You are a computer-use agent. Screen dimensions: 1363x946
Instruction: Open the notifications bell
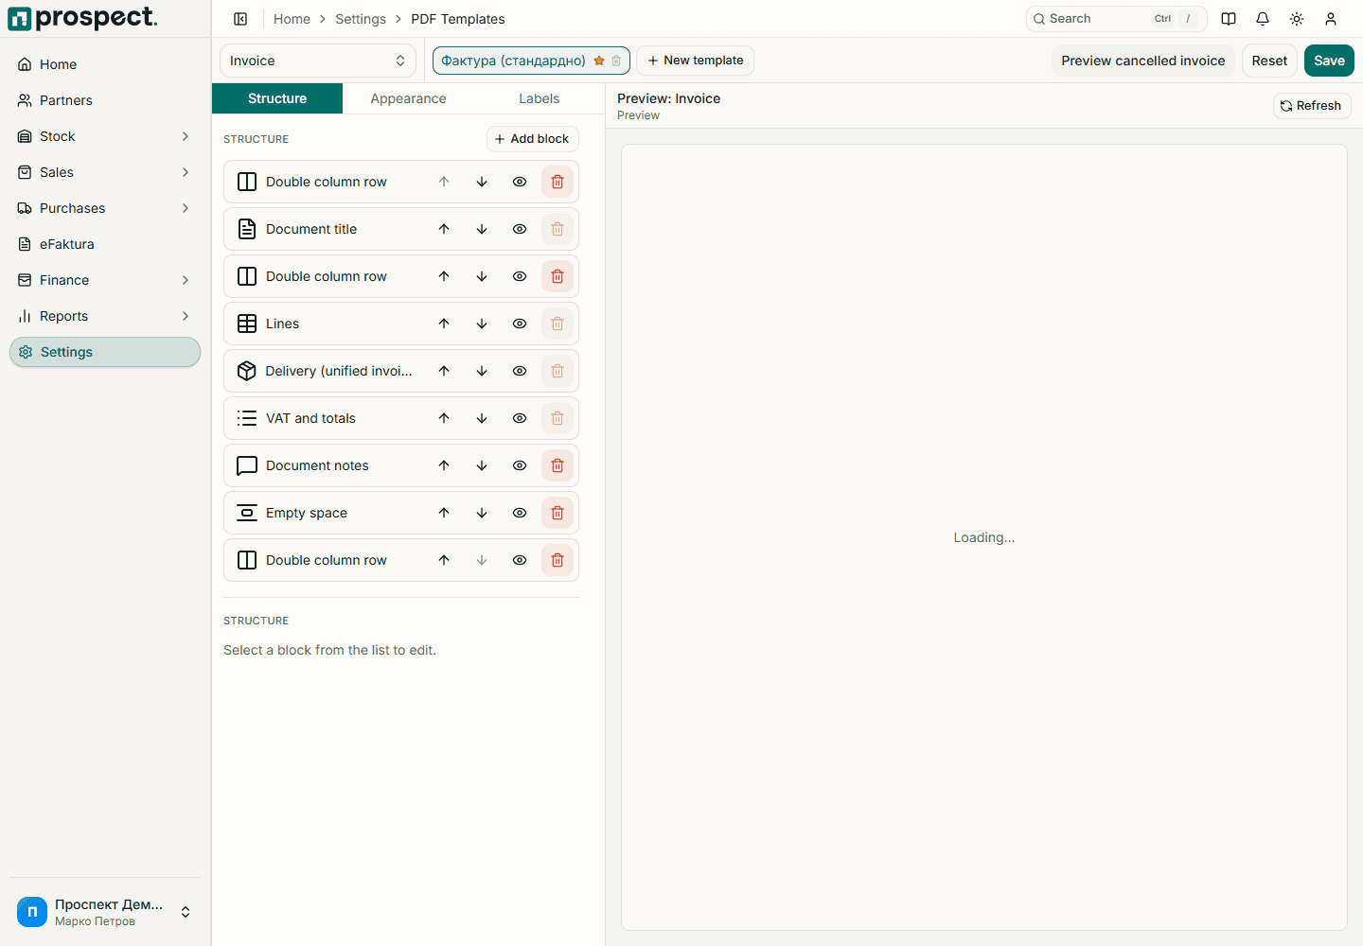point(1263,19)
